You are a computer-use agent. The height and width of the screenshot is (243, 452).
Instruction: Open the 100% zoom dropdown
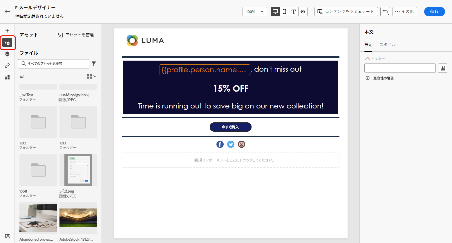254,12
